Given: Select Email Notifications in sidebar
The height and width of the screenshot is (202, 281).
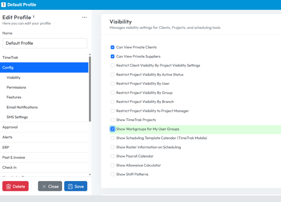Looking at the screenshot, I should [x=22, y=107].
